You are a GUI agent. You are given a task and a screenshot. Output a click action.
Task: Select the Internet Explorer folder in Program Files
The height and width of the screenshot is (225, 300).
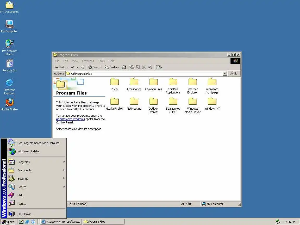(192, 86)
